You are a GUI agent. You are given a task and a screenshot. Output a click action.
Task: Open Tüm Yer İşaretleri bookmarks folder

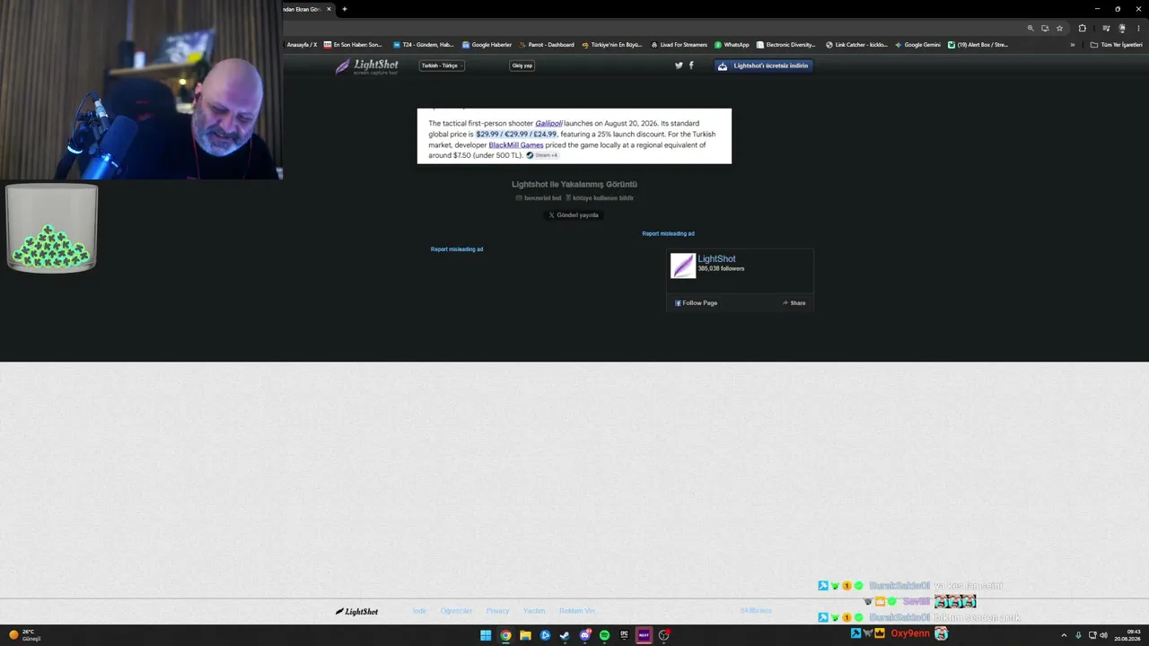pos(1117,45)
